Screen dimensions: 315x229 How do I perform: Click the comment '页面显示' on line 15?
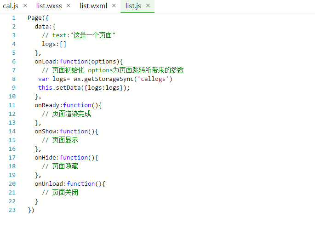(x=65, y=140)
